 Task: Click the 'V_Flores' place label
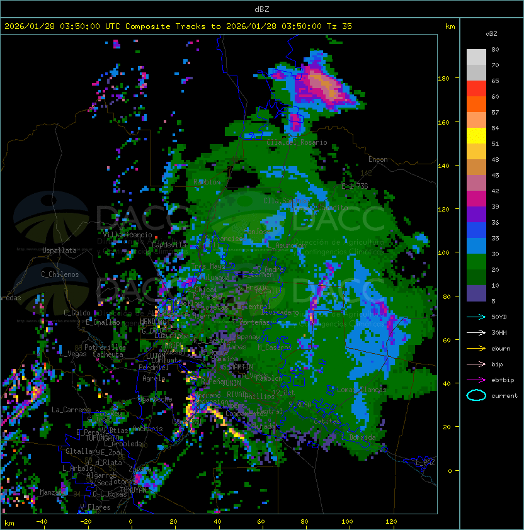pos(95,507)
